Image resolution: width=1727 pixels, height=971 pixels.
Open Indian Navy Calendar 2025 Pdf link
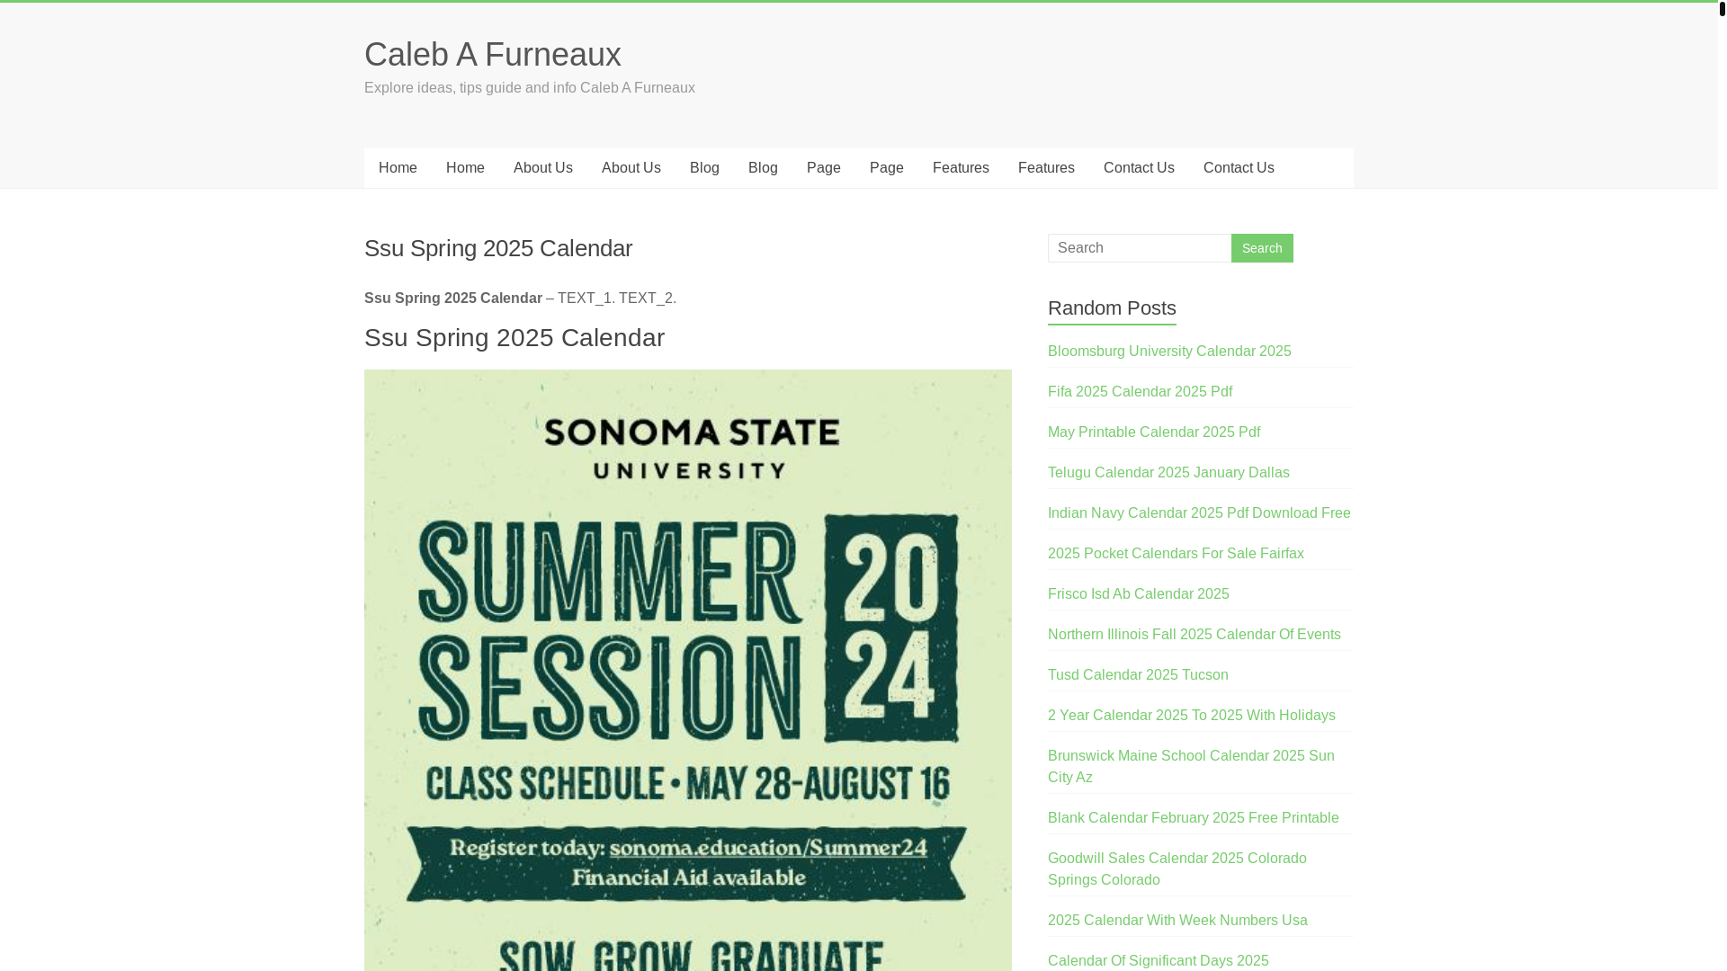tap(1199, 513)
